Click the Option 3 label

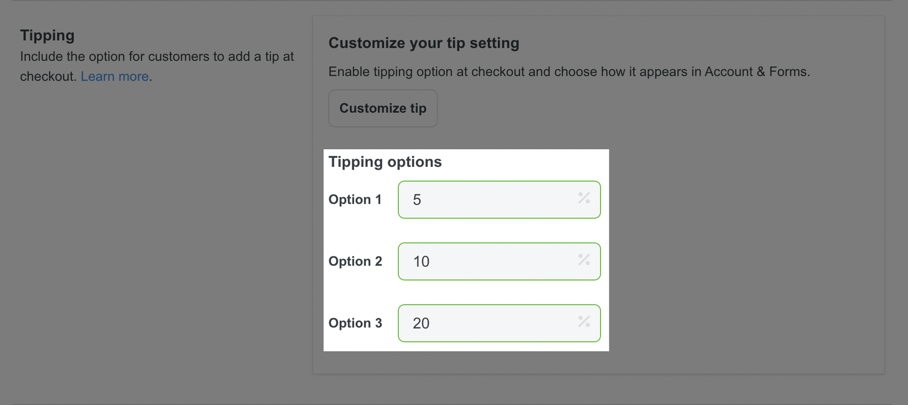point(355,323)
